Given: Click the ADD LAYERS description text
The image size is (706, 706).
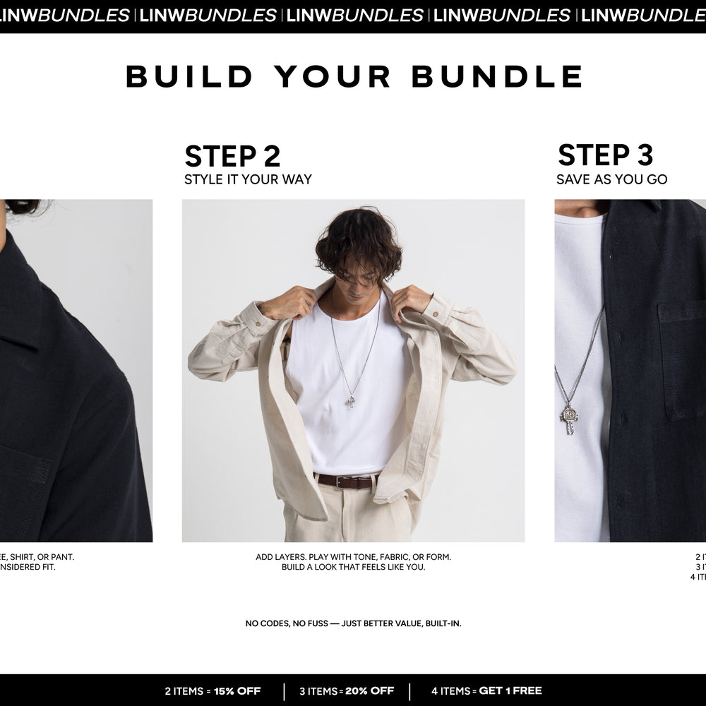Looking at the screenshot, I should tap(354, 562).
